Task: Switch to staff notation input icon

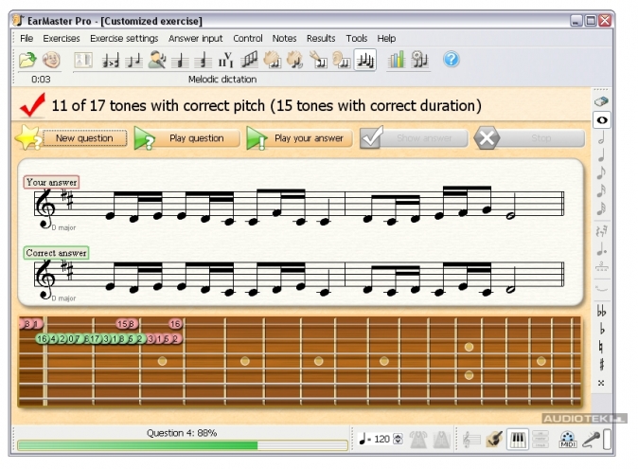Action: coord(471,440)
